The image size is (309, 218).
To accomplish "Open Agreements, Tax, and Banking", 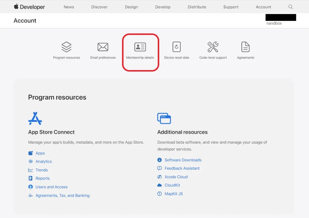I will coord(62,195).
